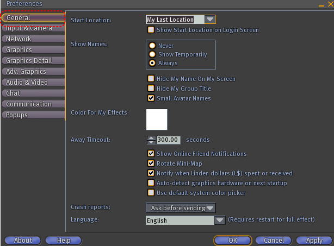Image resolution: width=334 pixels, height=246 pixels.
Task: Minimize the Preferences window
Action: click(321, 5)
